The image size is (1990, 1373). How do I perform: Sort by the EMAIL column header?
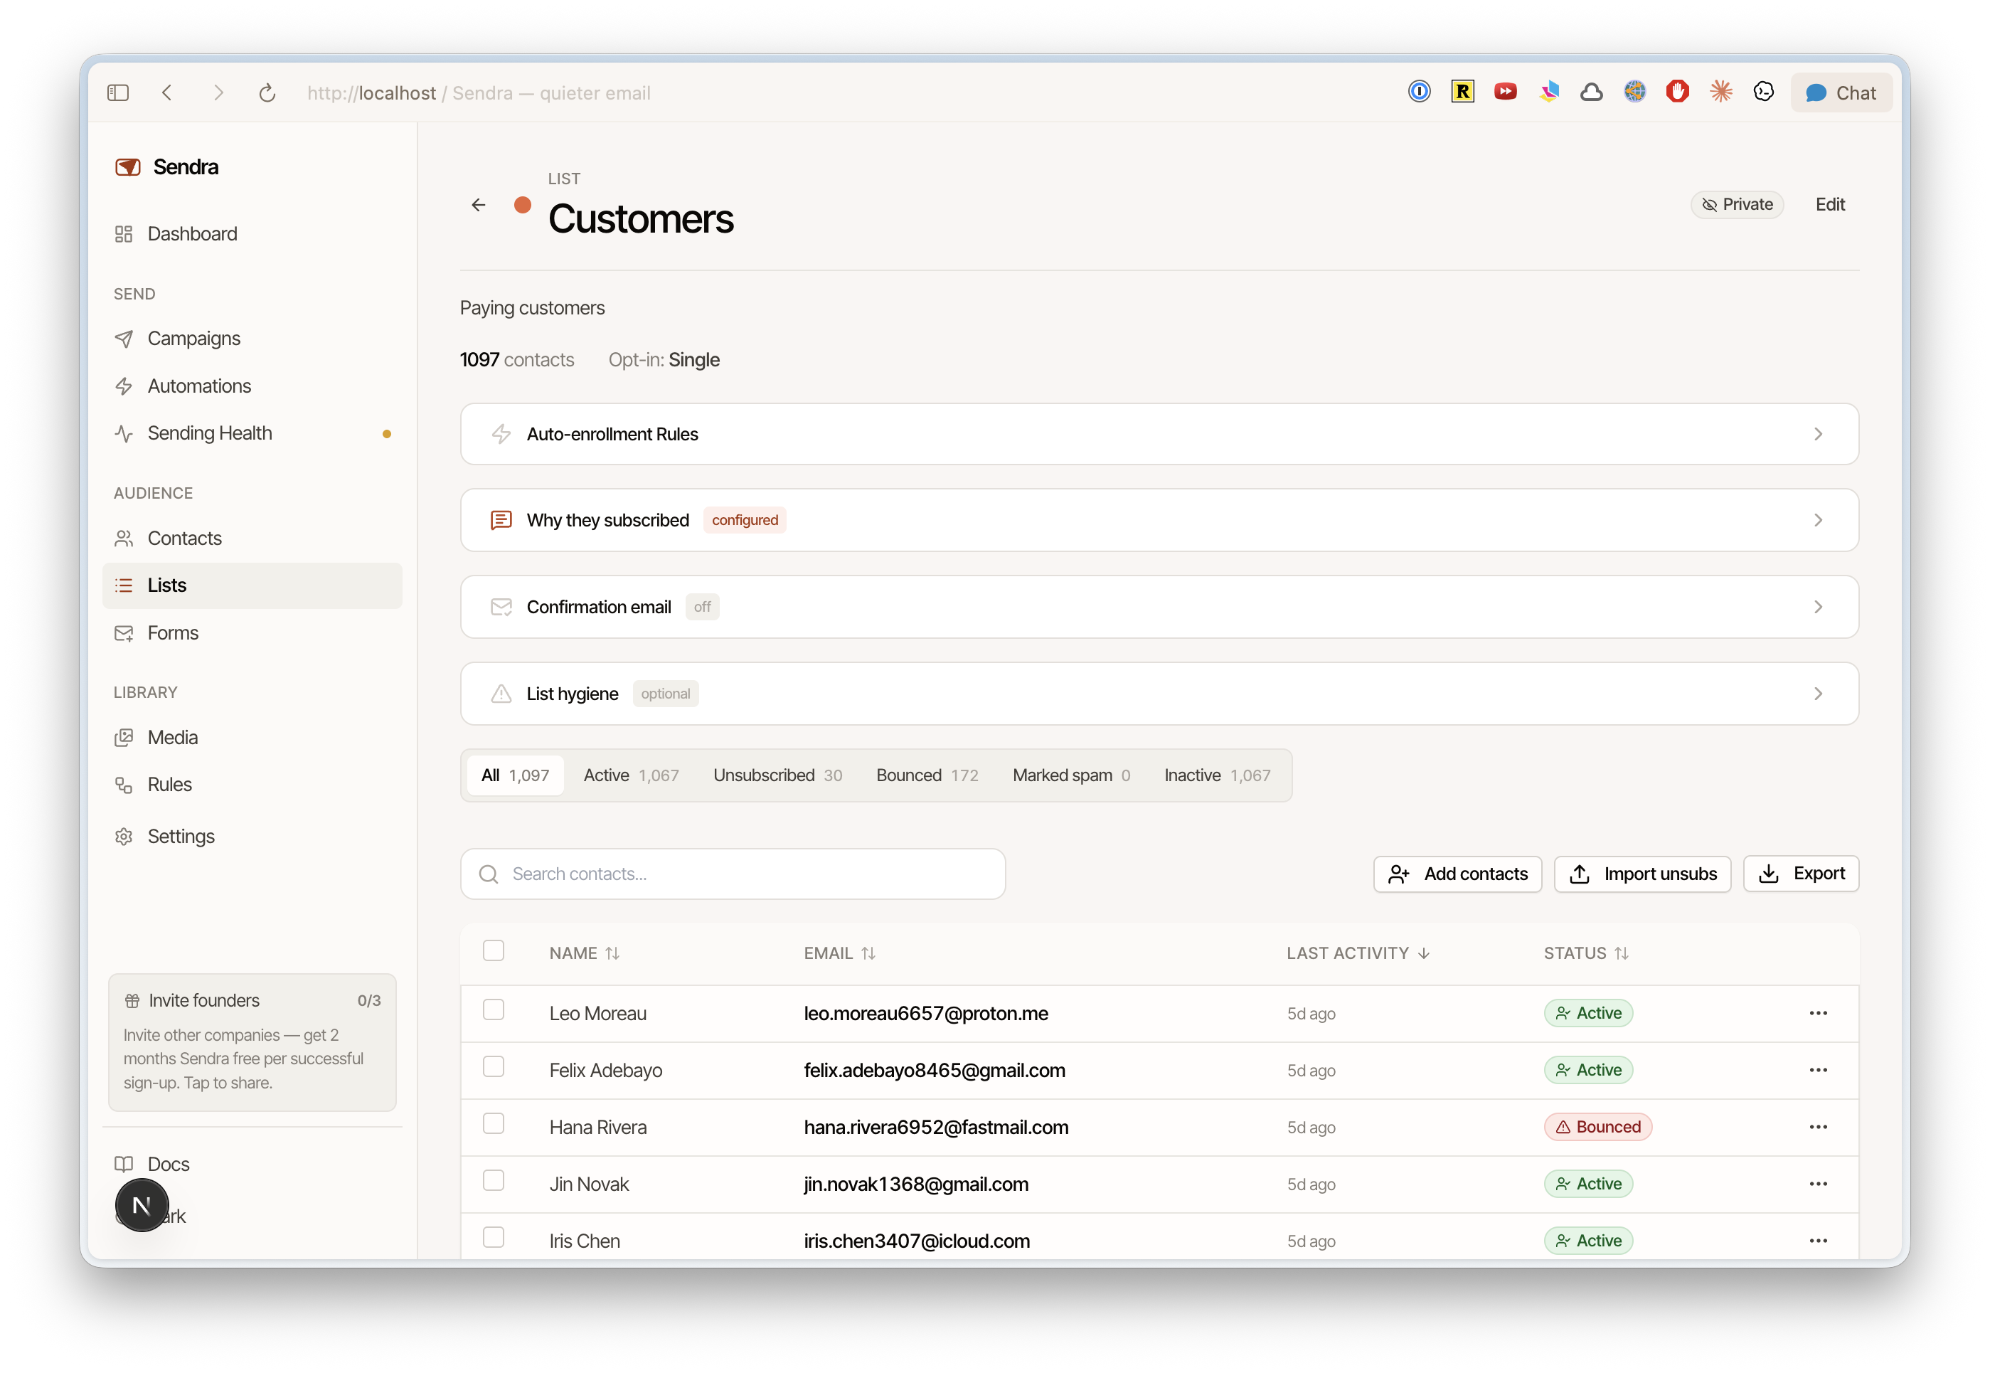pyautogui.click(x=839, y=954)
